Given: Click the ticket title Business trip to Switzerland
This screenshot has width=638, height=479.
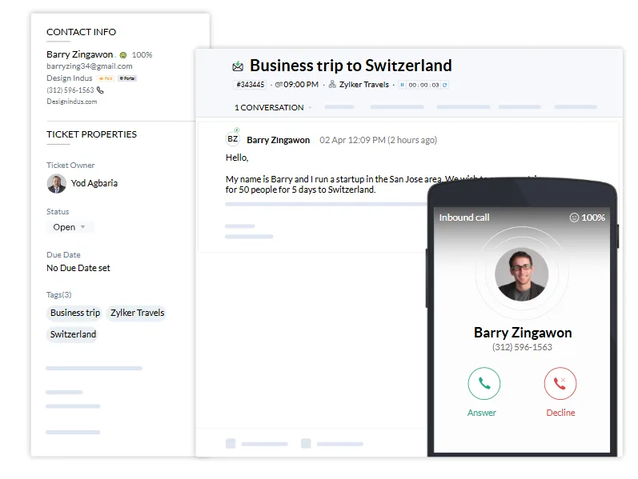Looking at the screenshot, I should pyautogui.click(x=351, y=66).
